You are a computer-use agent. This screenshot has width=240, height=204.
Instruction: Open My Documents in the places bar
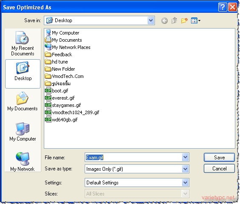click(x=23, y=101)
